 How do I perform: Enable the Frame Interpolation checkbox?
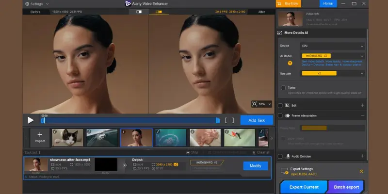[x=280, y=116]
